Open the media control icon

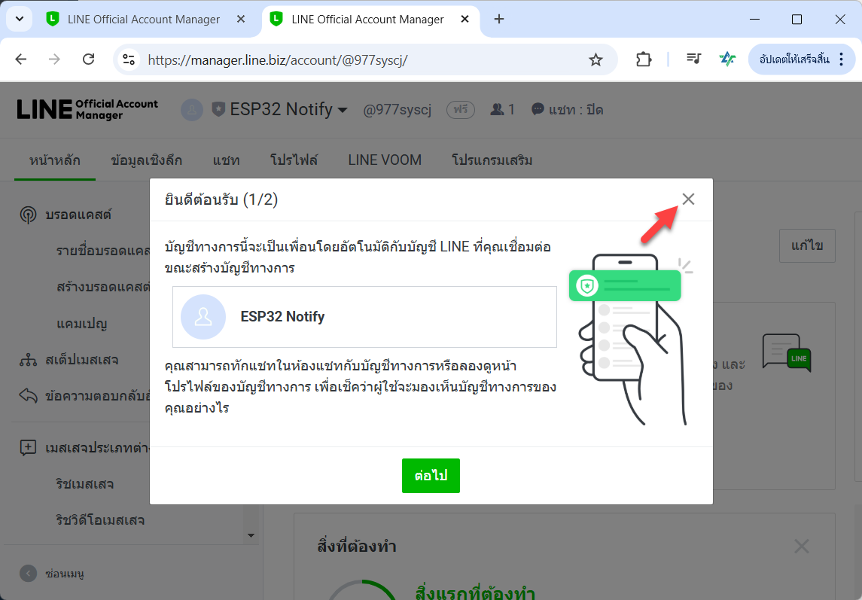click(694, 58)
